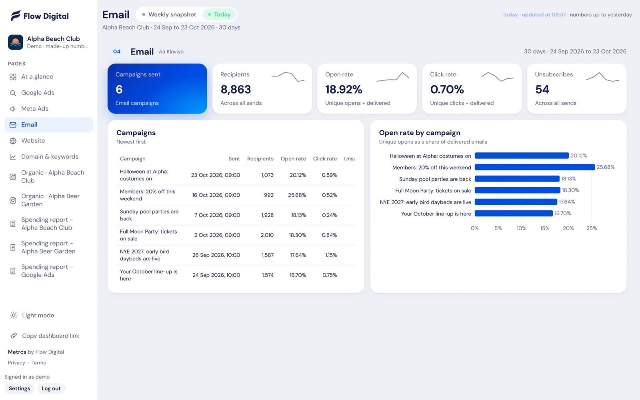Click the Flow Digital logo icon
The image size is (640, 400).
tap(16, 16)
